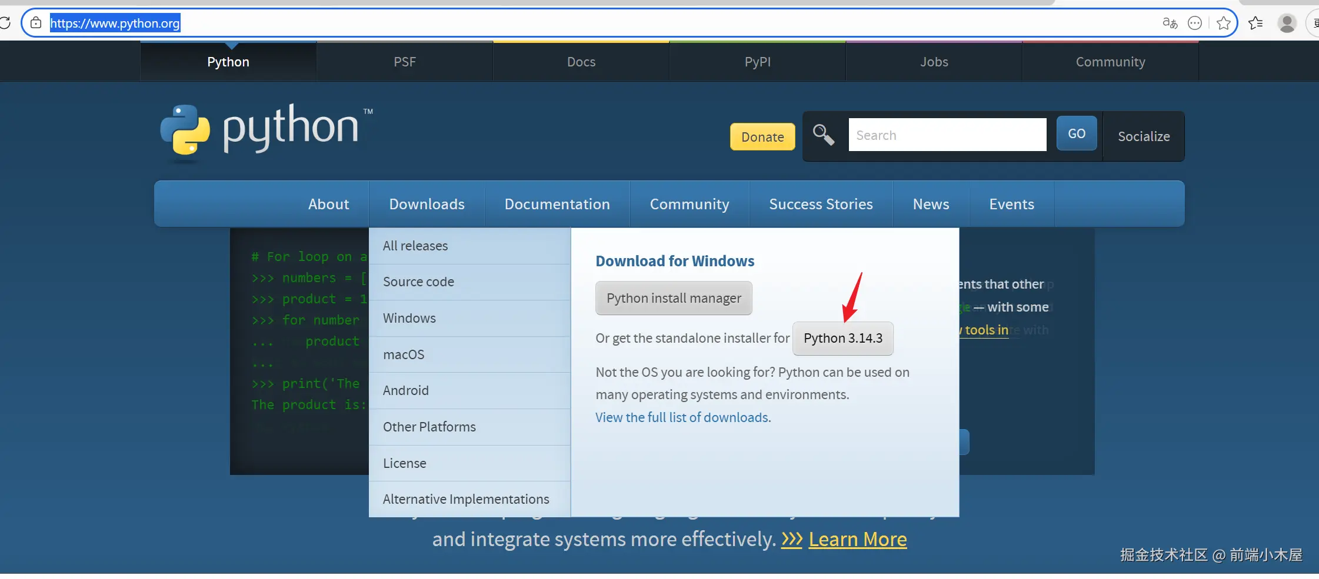The width and height of the screenshot is (1319, 579).
Task: Click the ">>>" arrows link before Learn More
Action: (x=792, y=539)
